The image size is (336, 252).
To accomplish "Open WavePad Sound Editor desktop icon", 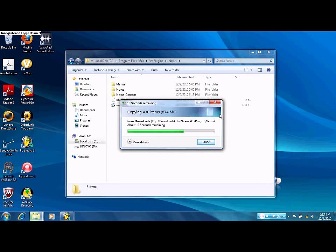I will click(45, 43).
